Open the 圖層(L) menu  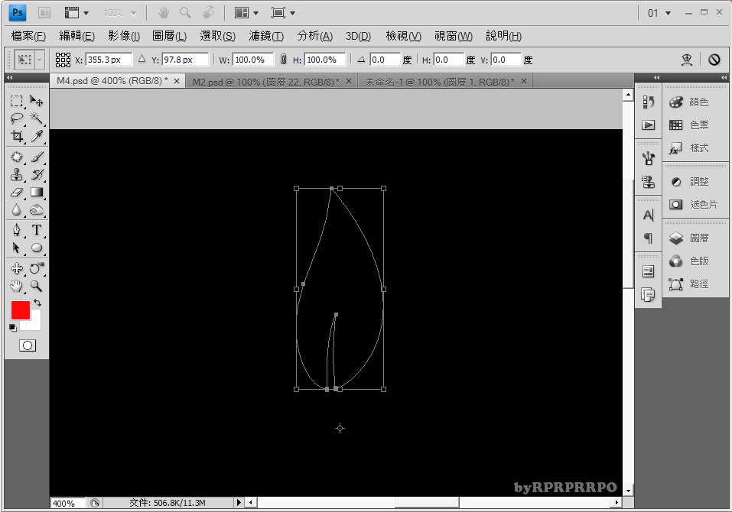tap(170, 36)
